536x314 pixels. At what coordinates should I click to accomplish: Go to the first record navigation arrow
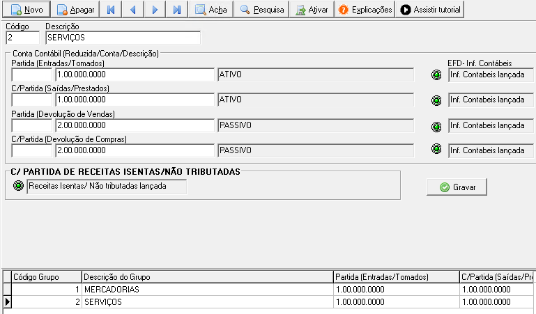tap(111, 10)
